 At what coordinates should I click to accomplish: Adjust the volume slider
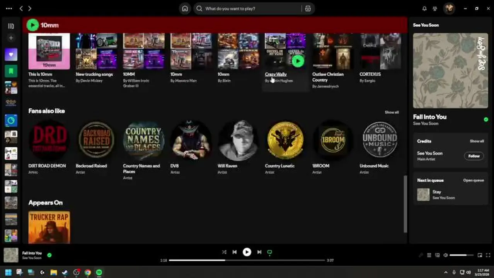coord(462,255)
